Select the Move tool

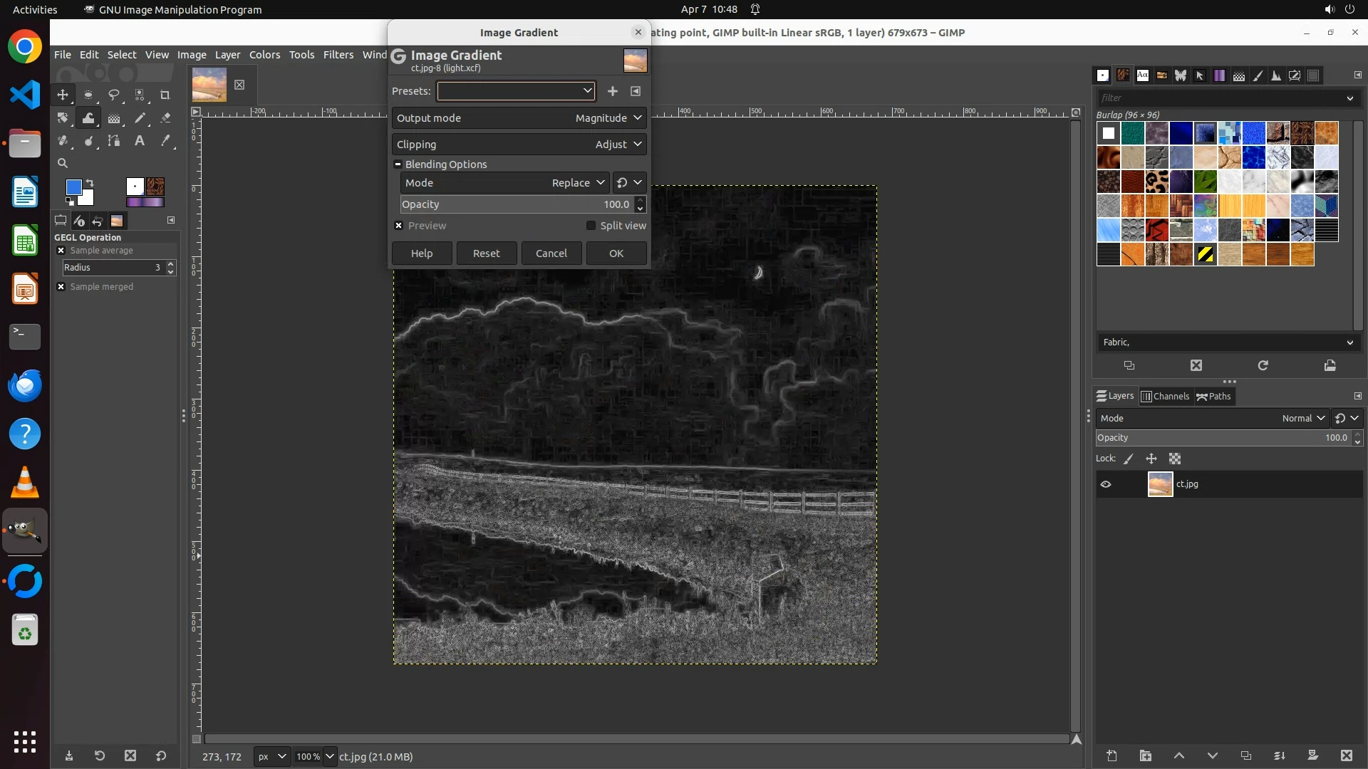(x=63, y=95)
